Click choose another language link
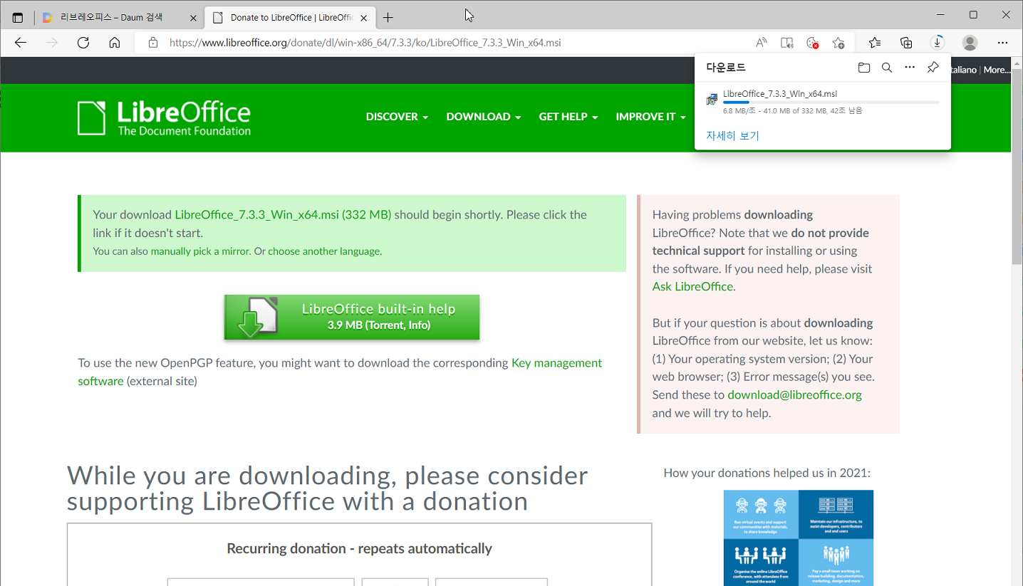Image resolution: width=1023 pixels, height=586 pixels. pos(323,251)
